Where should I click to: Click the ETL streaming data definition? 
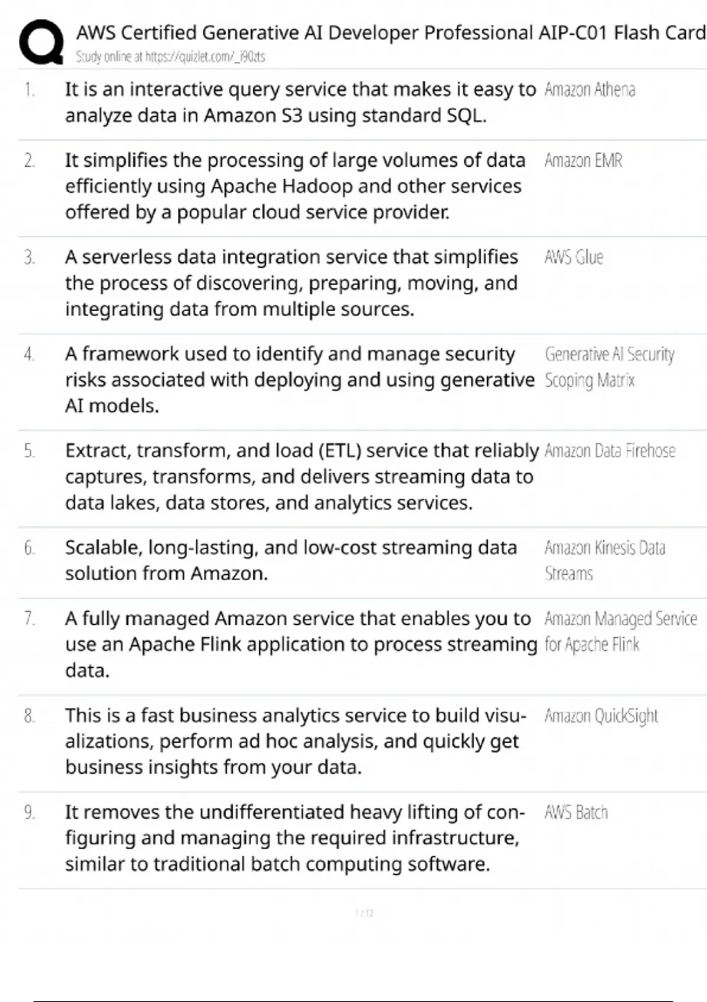click(301, 476)
